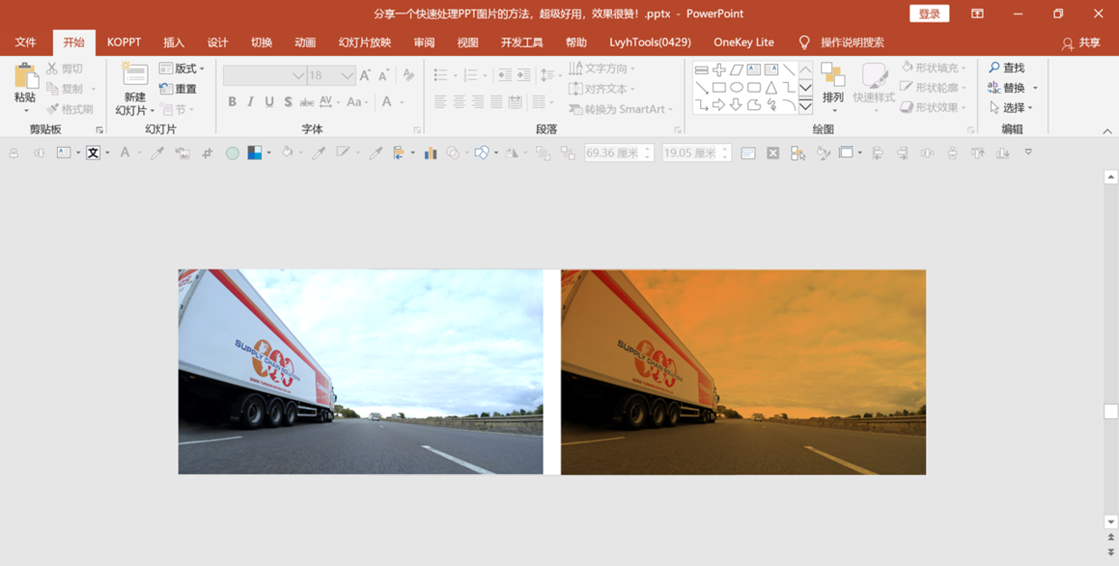The image size is (1119, 566).
Task: Clear all text formatting eraser icon
Action: coord(409,76)
